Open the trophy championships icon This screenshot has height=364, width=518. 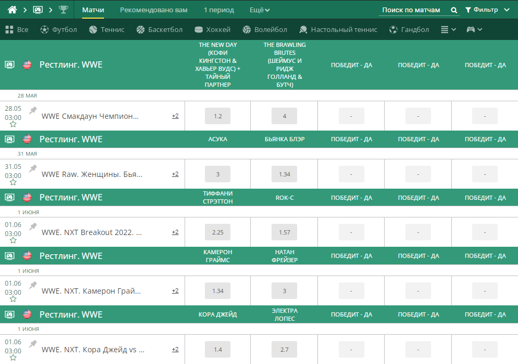point(63,10)
